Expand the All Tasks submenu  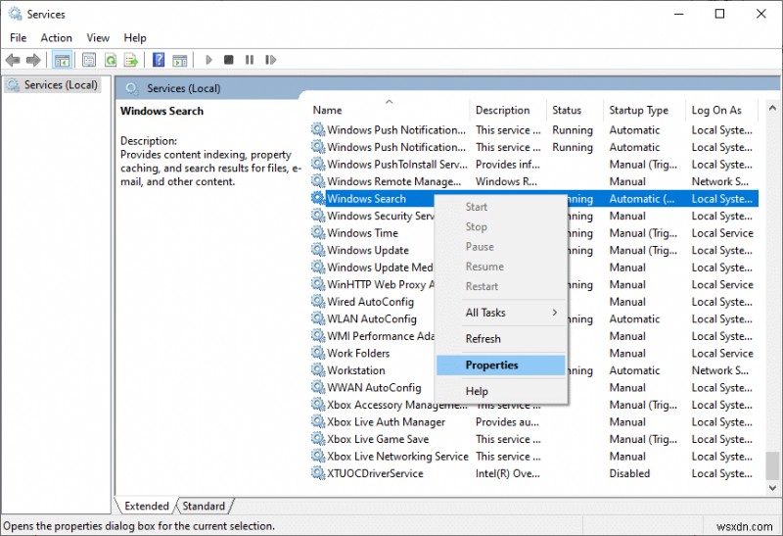pyautogui.click(x=501, y=313)
